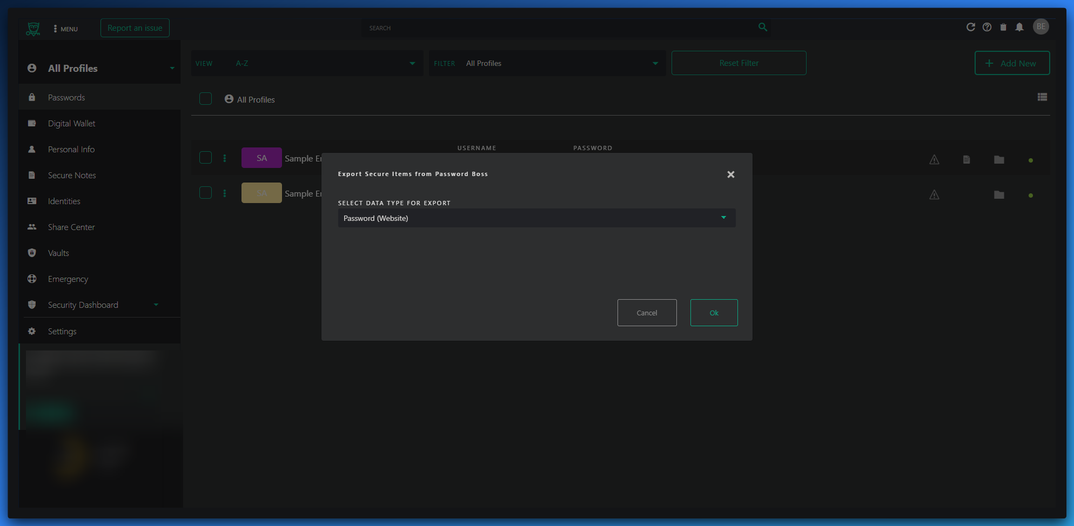Click the purple SA entry thumbnail
This screenshot has height=526, width=1074.
click(x=261, y=158)
